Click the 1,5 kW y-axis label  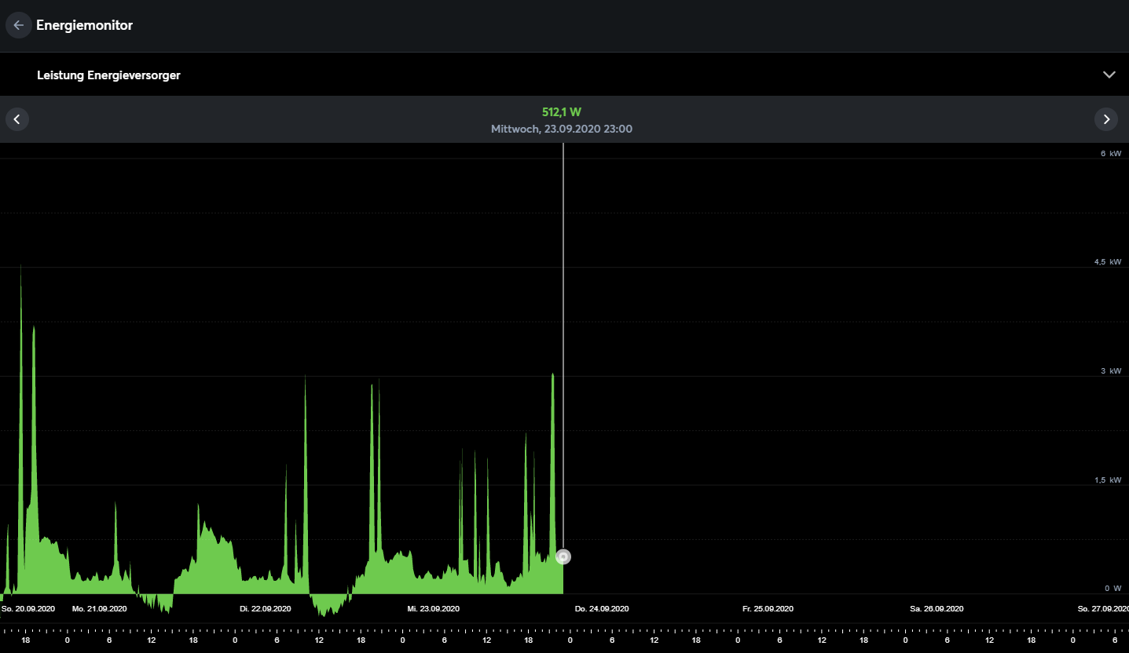point(1107,480)
